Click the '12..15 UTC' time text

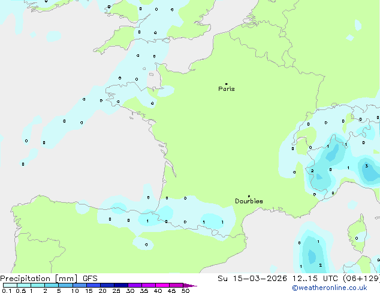tap(315, 278)
